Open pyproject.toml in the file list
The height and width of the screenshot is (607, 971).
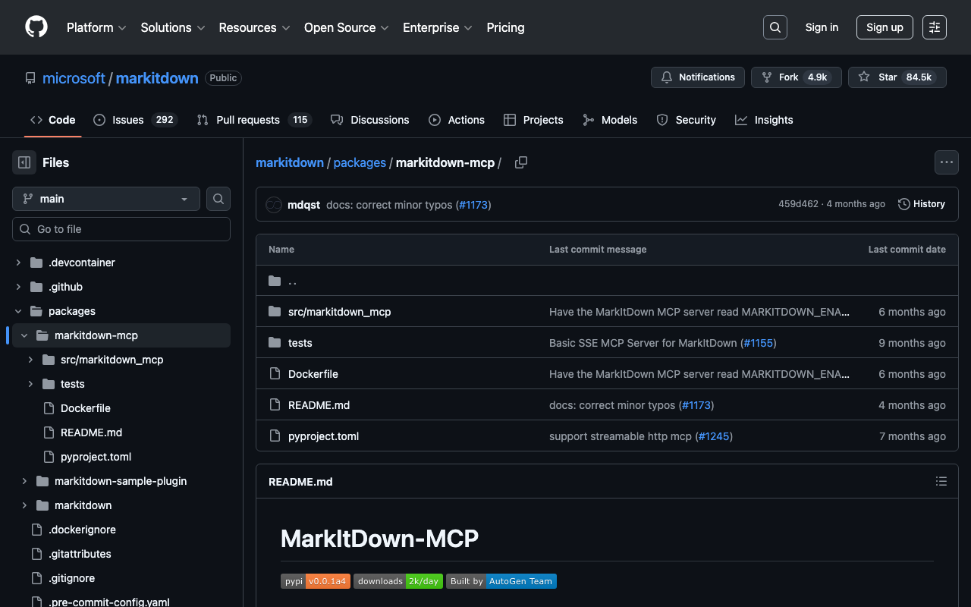tap(323, 436)
